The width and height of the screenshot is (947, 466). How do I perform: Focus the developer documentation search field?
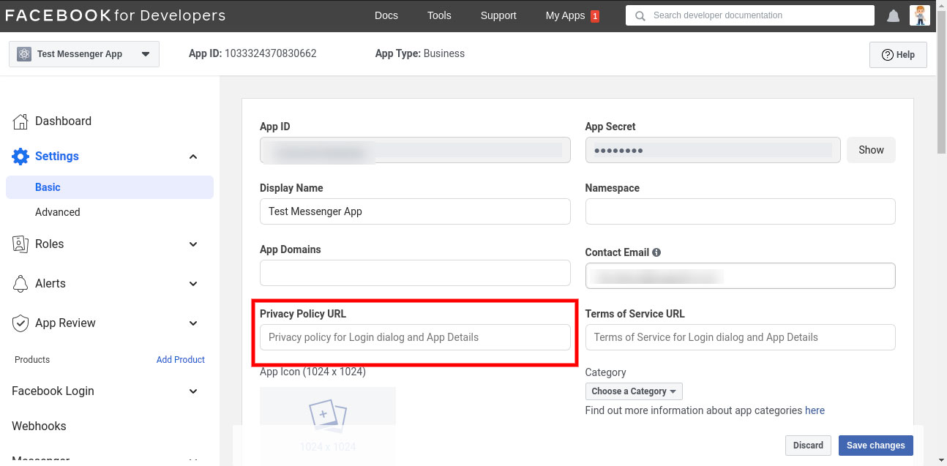pos(750,15)
